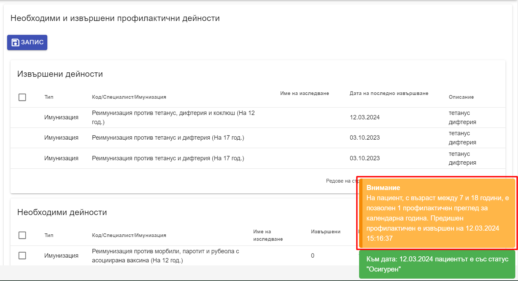This screenshot has height=281, width=518.
Task: Toggle select-all checkbox in Извършени дейности header
Action: click(x=22, y=97)
